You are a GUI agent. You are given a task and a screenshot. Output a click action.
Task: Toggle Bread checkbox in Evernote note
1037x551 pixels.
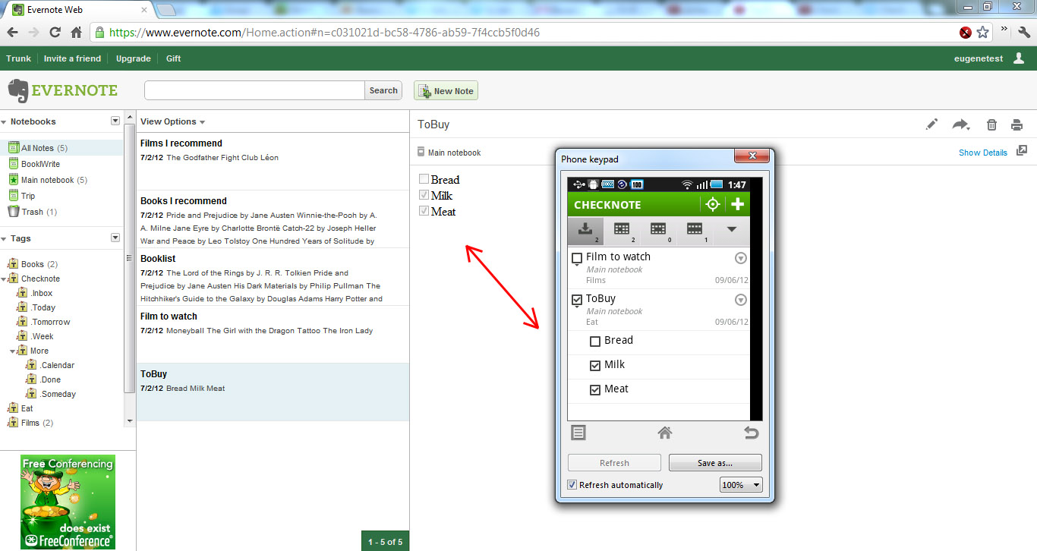(424, 179)
